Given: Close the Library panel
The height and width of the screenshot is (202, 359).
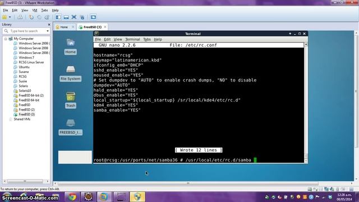Looking at the screenshot, I should (x=49, y=25).
